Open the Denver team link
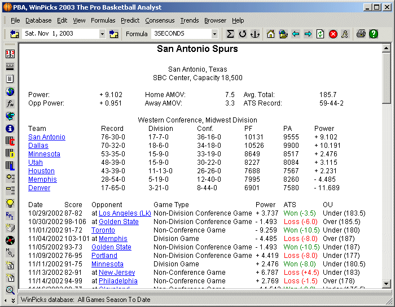The image size is (395, 307). [x=39, y=188]
